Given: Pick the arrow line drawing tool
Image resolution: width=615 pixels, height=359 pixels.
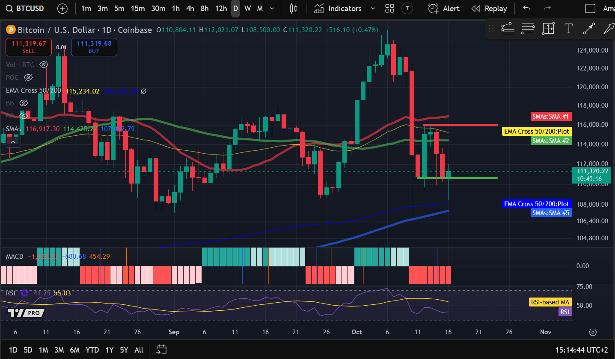Looking at the screenshot, I should point(589,29).
